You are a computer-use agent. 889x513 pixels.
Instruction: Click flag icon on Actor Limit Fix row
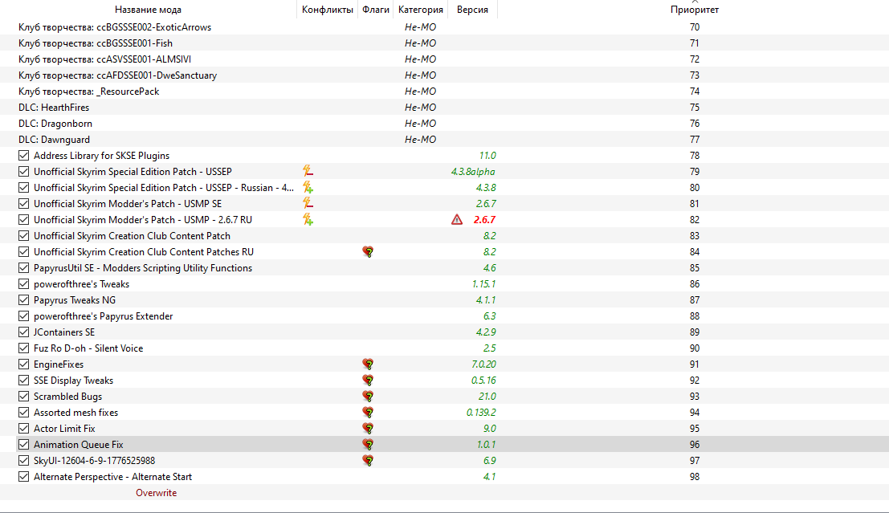(368, 429)
